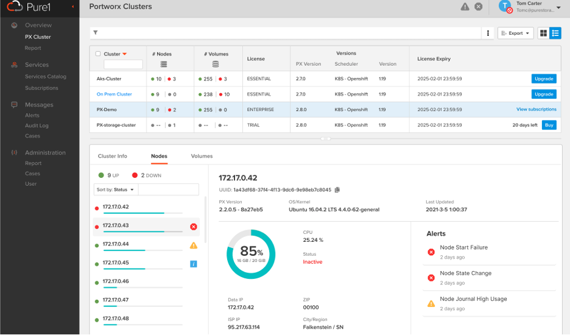Open the Cluster Info tab
Image resolution: width=570 pixels, height=335 pixels.
point(112,156)
